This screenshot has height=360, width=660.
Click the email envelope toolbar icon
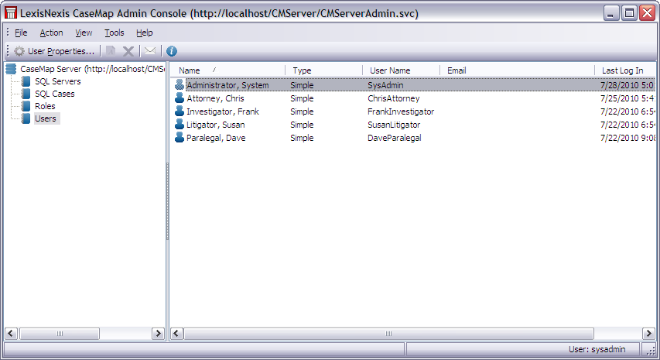(x=150, y=51)
